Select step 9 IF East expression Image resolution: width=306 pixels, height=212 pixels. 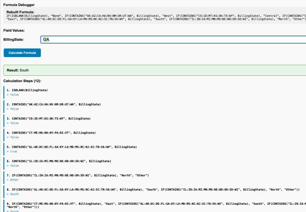(x=156, y=205)
